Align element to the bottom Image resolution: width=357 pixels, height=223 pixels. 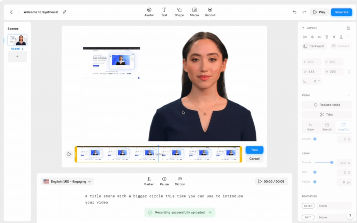341,37
